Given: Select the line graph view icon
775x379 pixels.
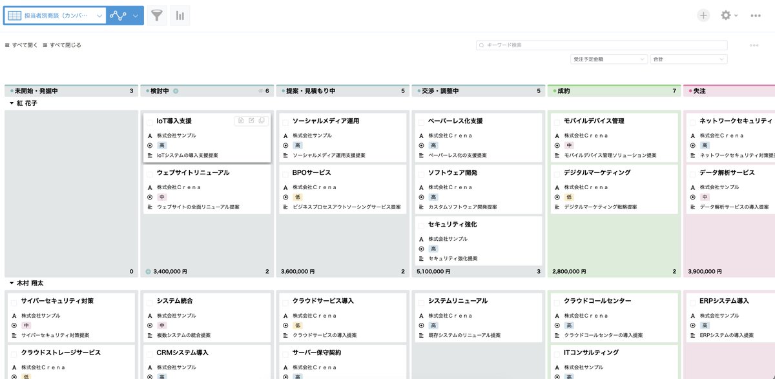Looking at the screenshot, I should [118, 15].
